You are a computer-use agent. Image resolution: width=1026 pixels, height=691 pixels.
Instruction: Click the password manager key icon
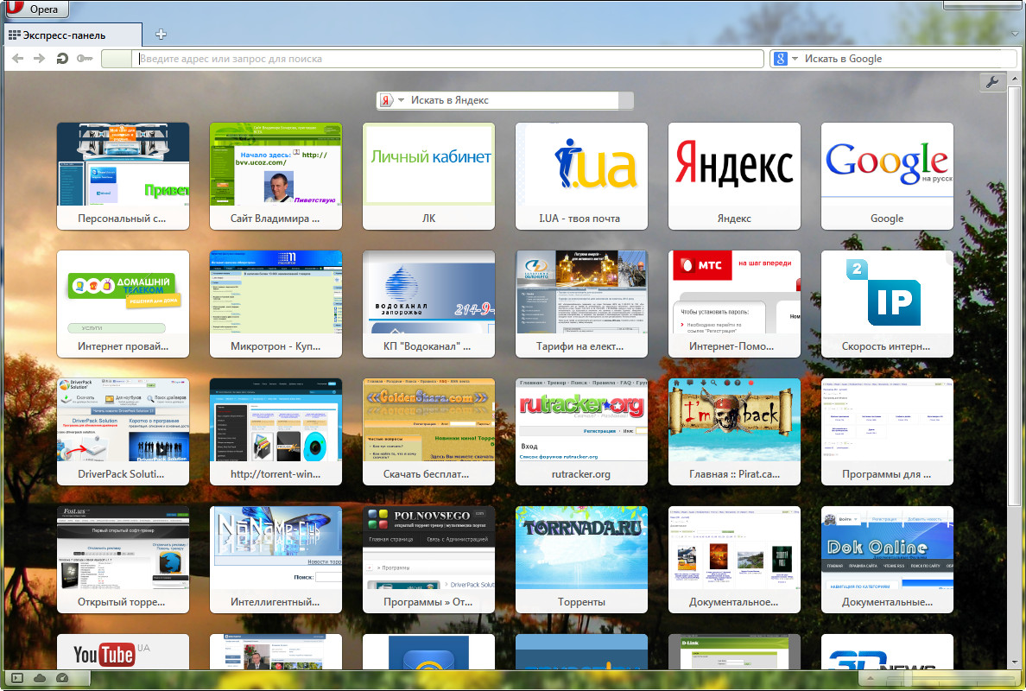85,59
